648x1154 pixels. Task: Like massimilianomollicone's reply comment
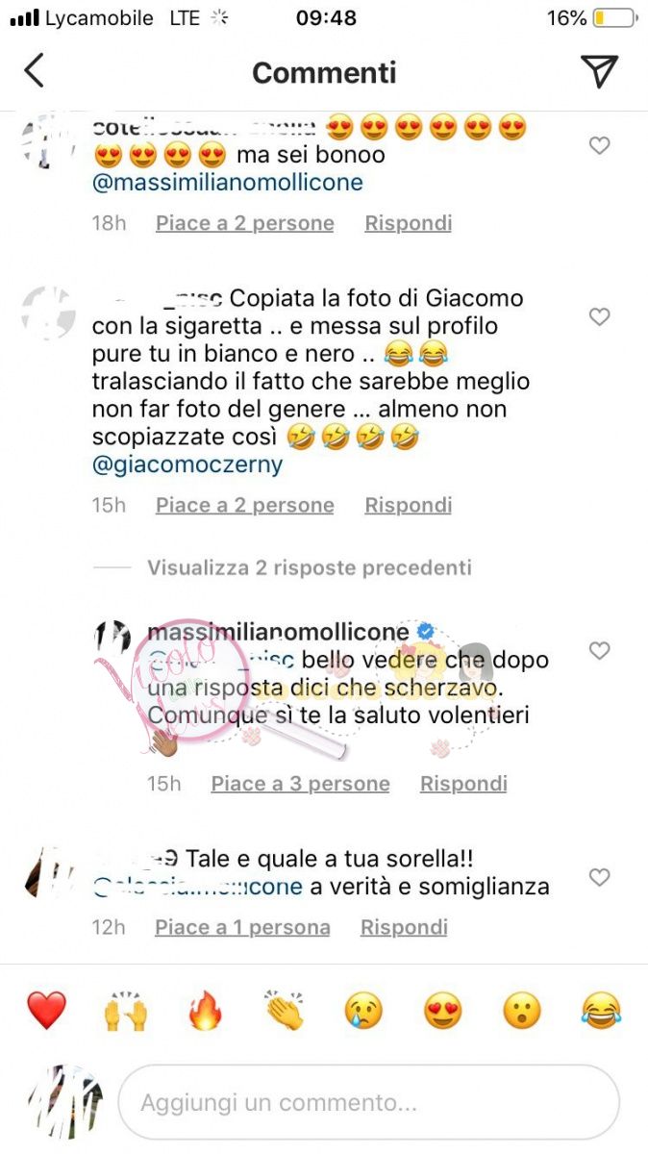pos(599,651)
